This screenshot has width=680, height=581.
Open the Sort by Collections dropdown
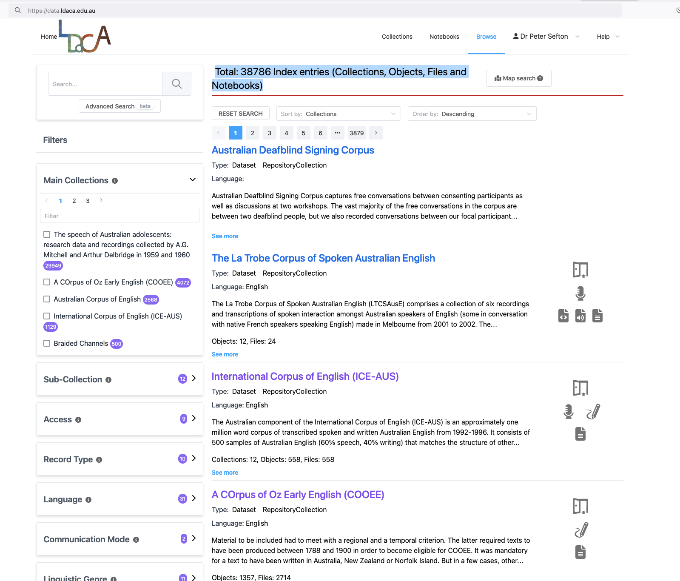coord(339,114)
